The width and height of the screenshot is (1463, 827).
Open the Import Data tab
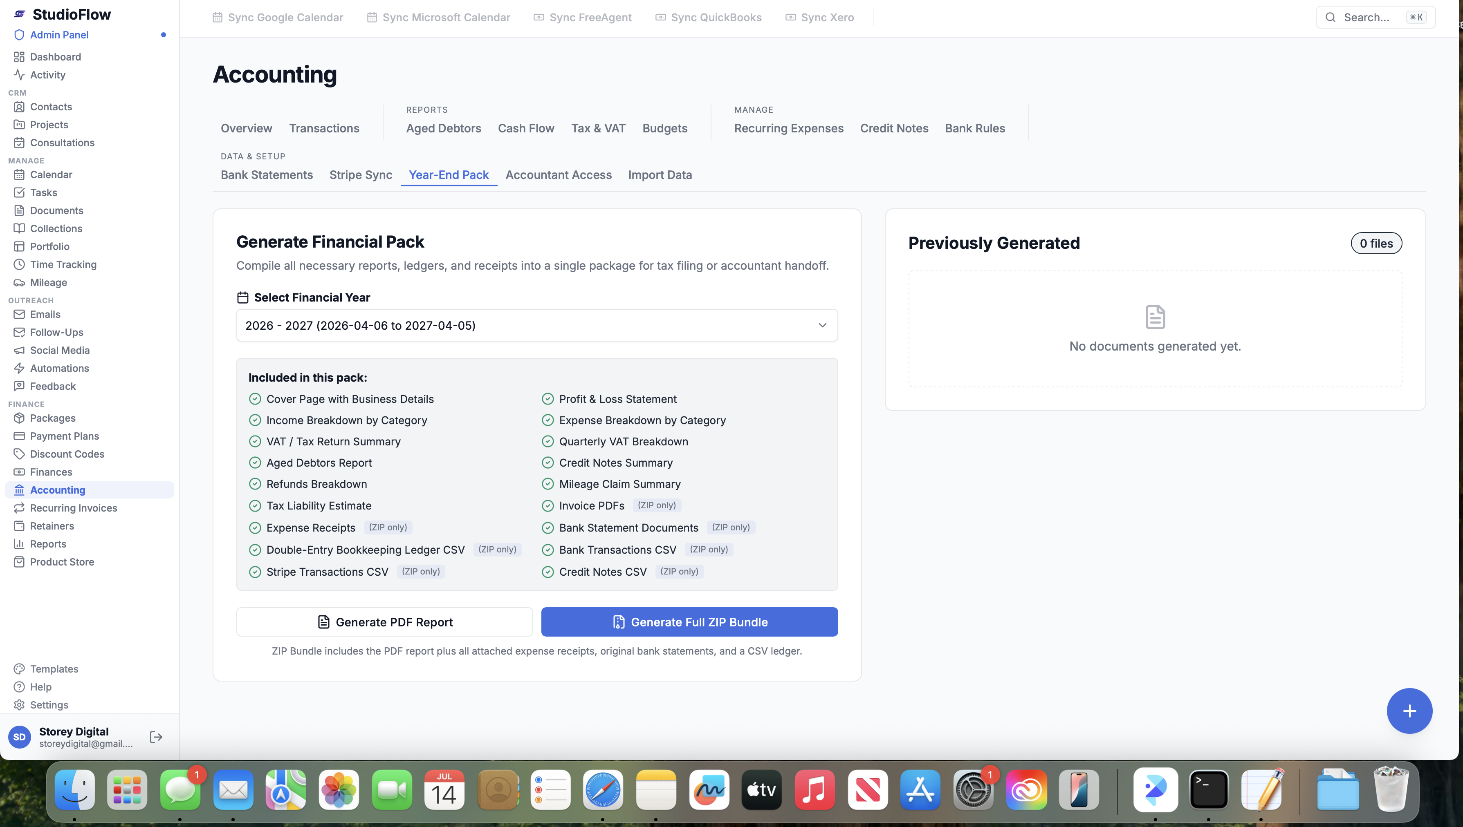tap(660, 175)
